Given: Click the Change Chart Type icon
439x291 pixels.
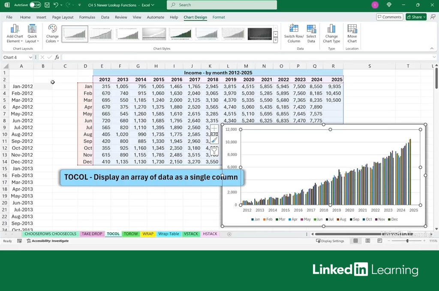Looking at the screenshot, I should pyautogui.click(x=331, y=33).
